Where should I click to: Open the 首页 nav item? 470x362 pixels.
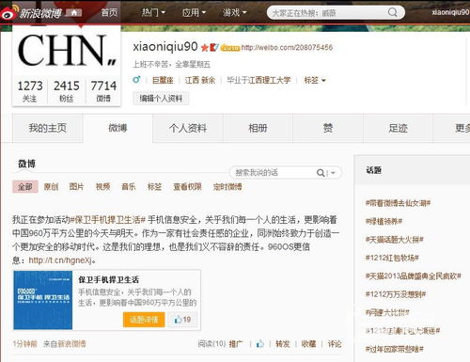click(x=109, y=12)
